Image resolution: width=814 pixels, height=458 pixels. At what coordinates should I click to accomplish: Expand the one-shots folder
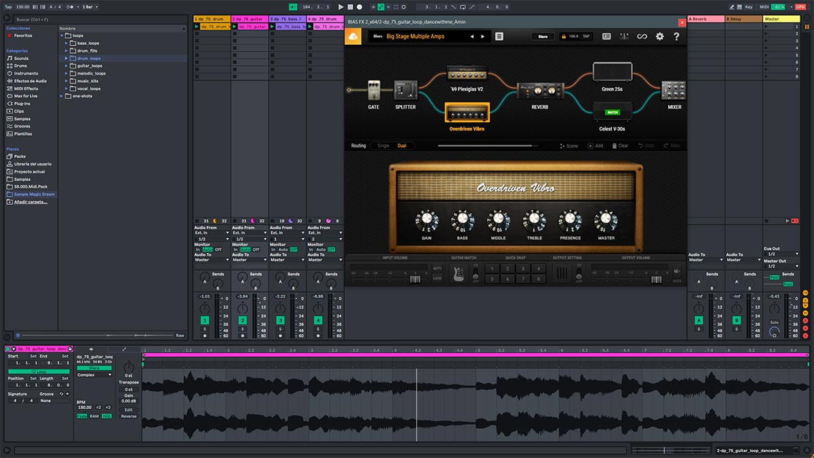coord(63,96)
